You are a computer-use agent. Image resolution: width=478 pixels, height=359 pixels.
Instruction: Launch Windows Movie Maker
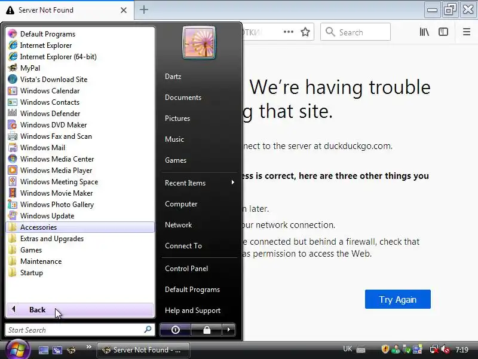[80, 193]
